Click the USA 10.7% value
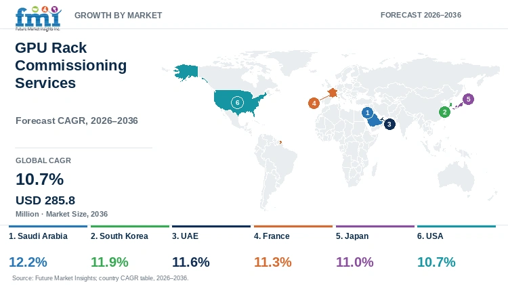This screenshot has width=508, height=285. tap(436, 262)
